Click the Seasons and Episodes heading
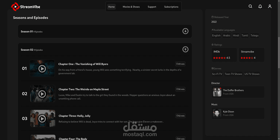 pyautogui.click(x=31, y=18)
